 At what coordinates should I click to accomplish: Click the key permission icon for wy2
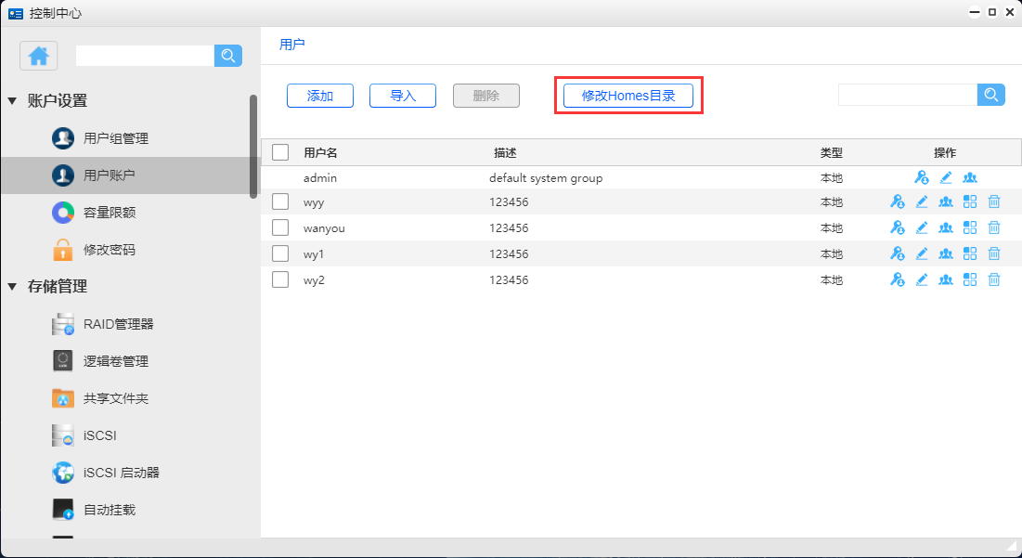pyautogui.click(x=897, y=279)
